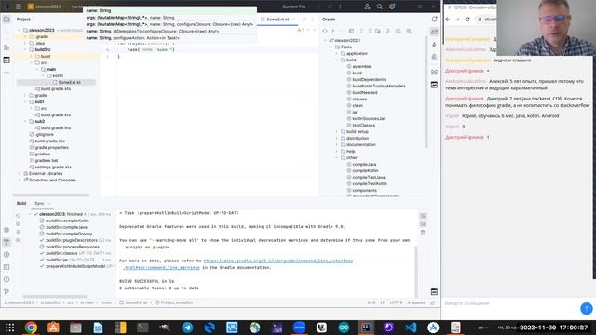Choose the 'name: String, configureAction' overload hint

[x=132, y=38]
